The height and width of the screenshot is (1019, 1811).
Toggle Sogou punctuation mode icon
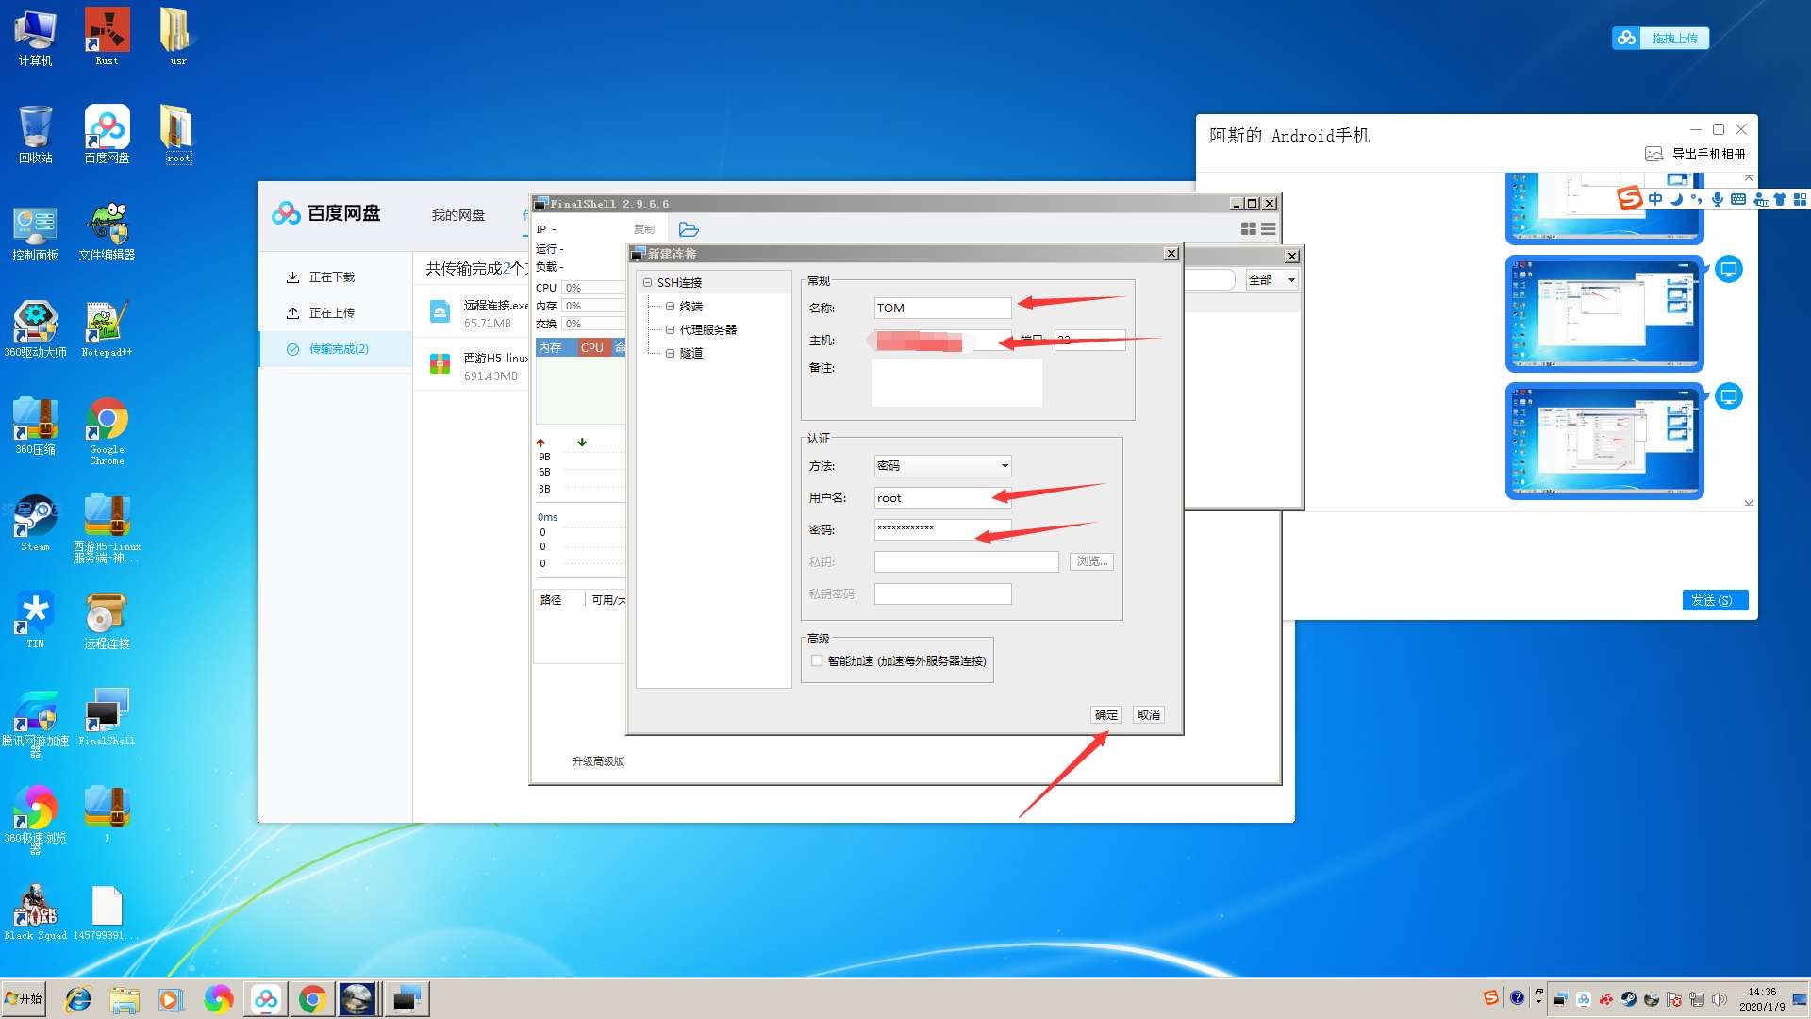pos(1697,199)
